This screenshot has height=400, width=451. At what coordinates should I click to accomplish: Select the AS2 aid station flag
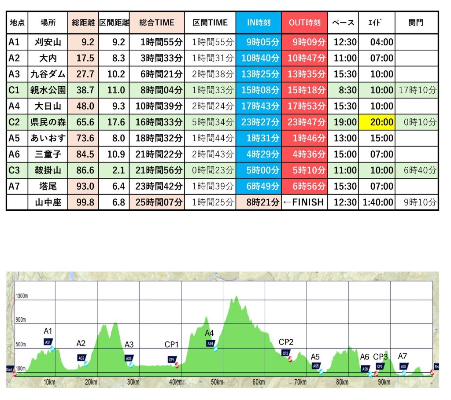pos(81,358)
